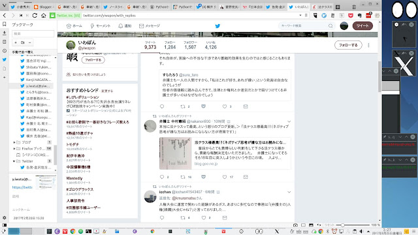This screenshot has height=235, width=418.
Task: Click the rewind navigation button
Action: click(21, 16)
